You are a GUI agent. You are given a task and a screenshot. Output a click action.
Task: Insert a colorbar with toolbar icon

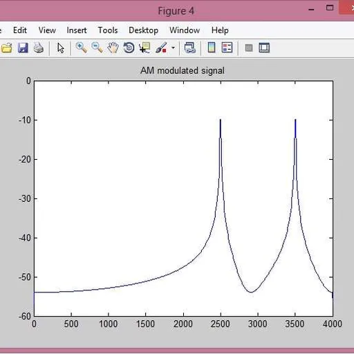(212, 48)
